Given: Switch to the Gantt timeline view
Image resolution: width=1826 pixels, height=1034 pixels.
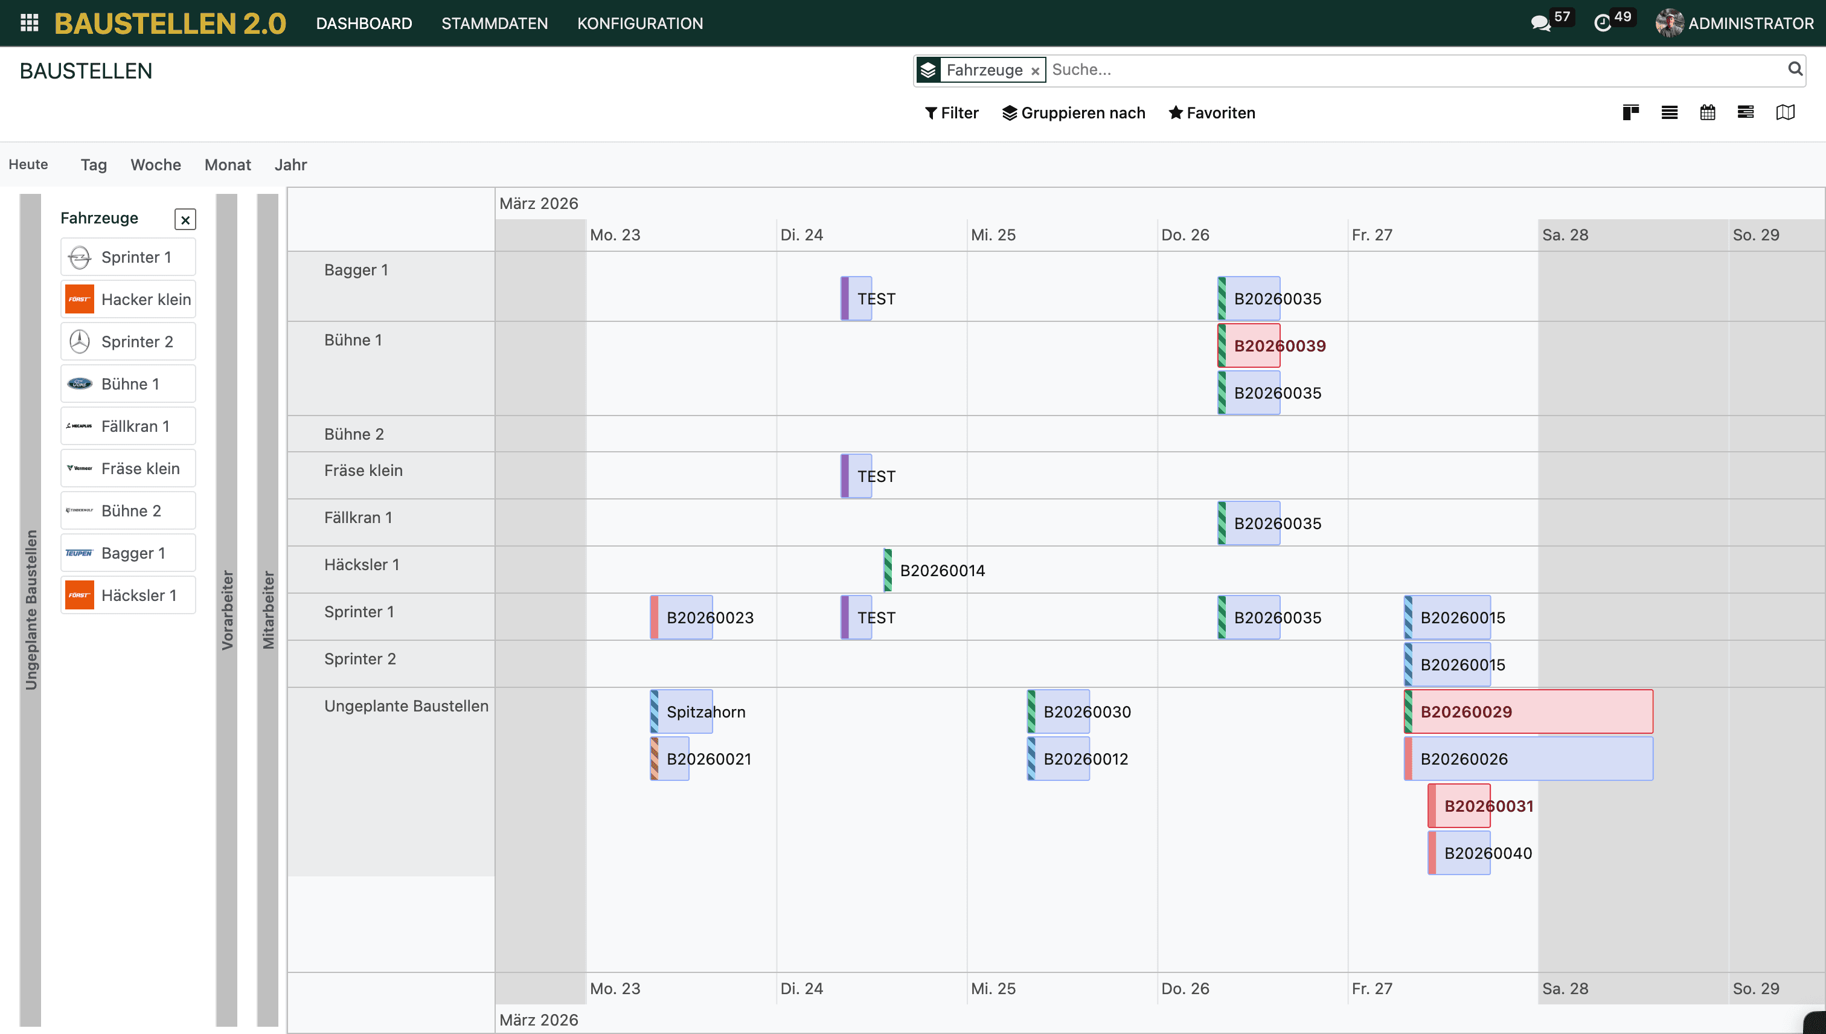Looking at the screenshot, I should [x=1745, y=112].
